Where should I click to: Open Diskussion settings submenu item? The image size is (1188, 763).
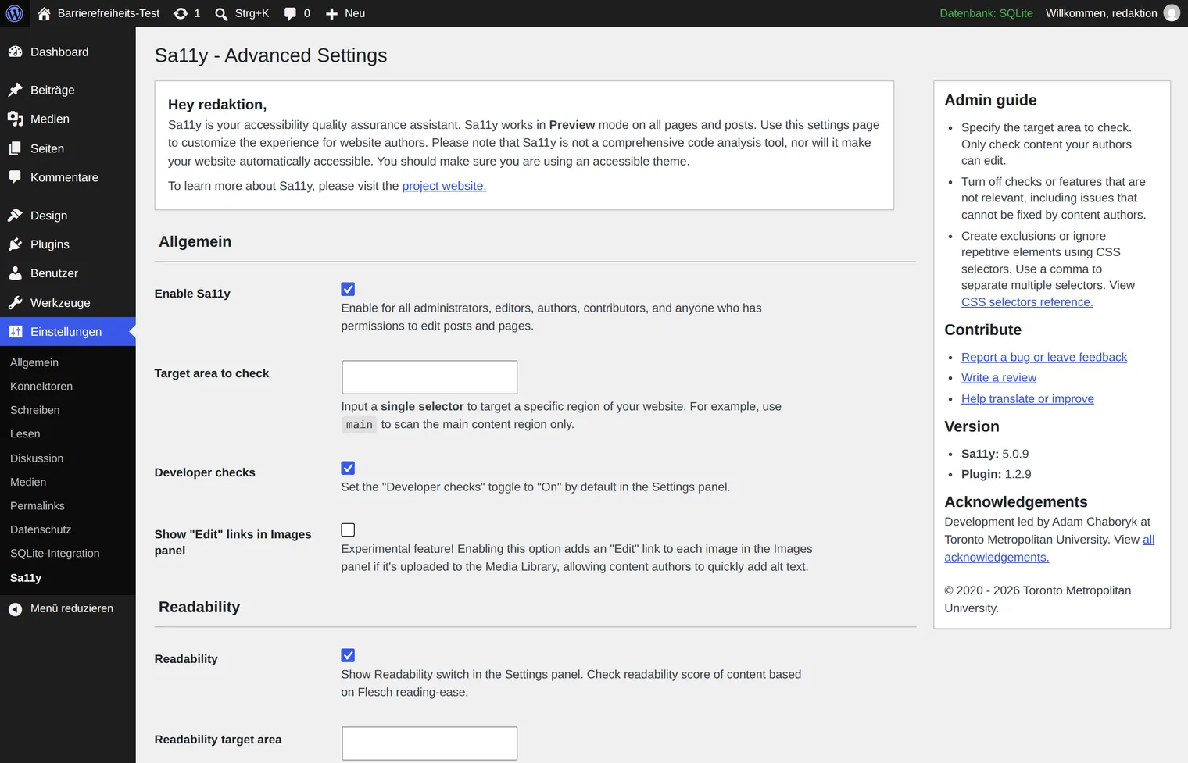coord(37,458)
